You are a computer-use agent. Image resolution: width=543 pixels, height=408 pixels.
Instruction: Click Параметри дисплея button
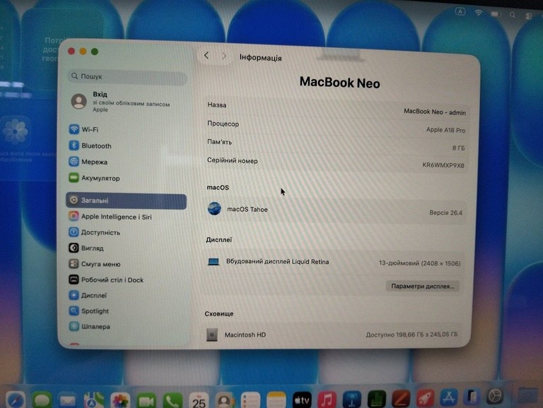coord(423,286)
